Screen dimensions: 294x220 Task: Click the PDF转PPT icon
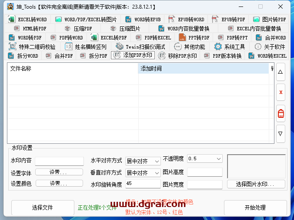coord(220,38)
